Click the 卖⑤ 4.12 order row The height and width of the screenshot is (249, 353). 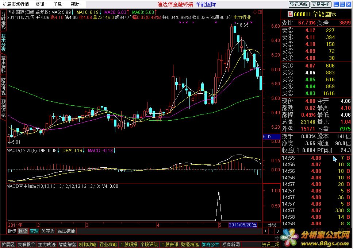tap(316, 30)
